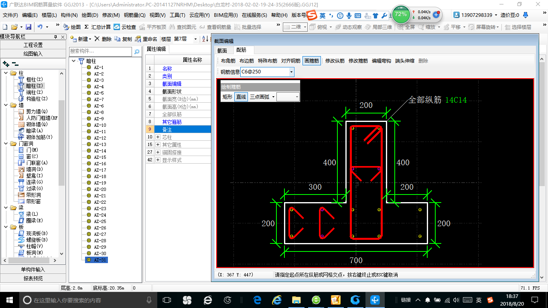Collapse the 门窗洞 folder in navigator
This screenshot has height=308, width=548.
pos(6,144)
